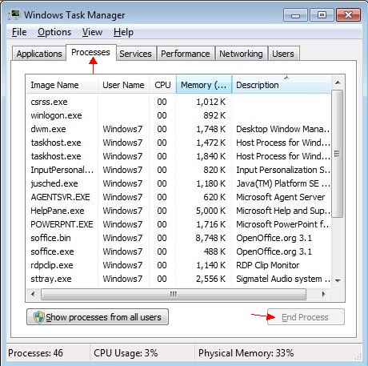
Task: Open the View menu
Action: (x=92, y=32)
